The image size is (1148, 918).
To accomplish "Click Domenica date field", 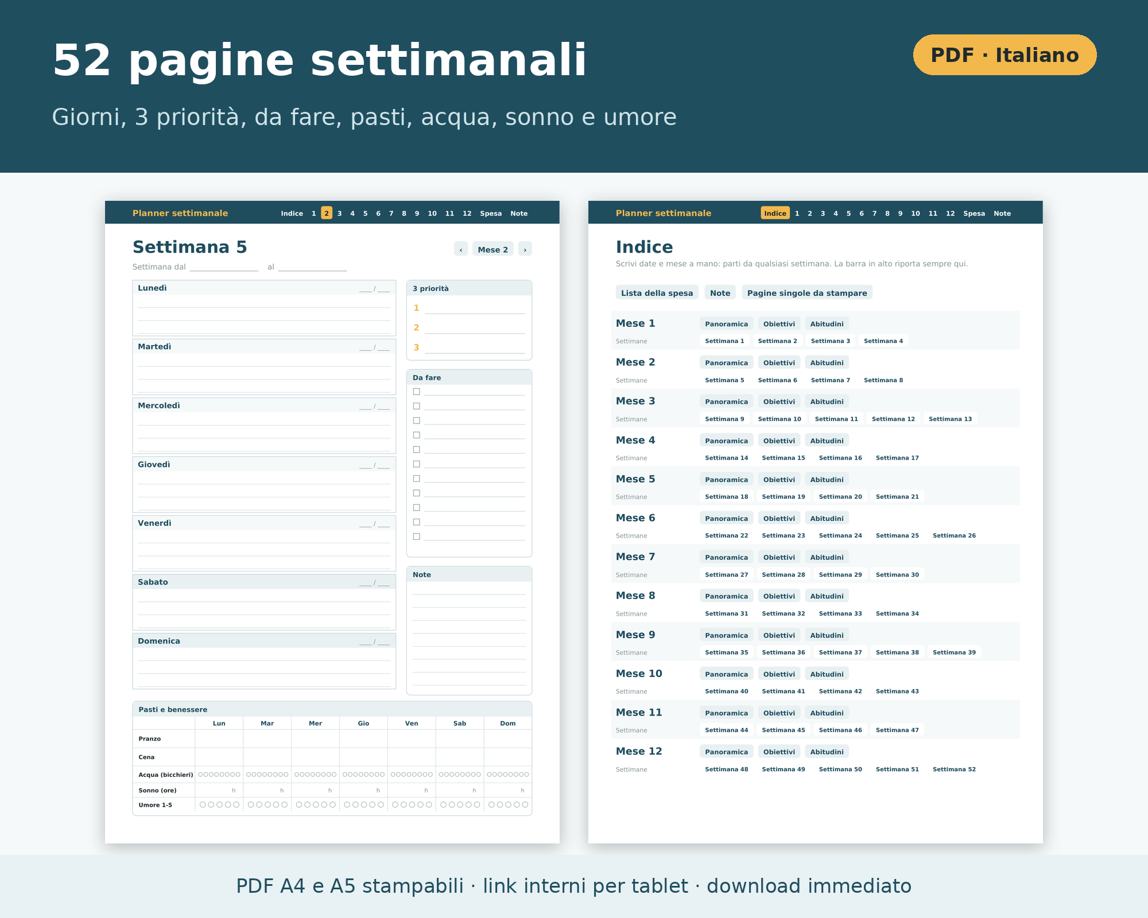I will pyautogui.click(x=374, y=641).
